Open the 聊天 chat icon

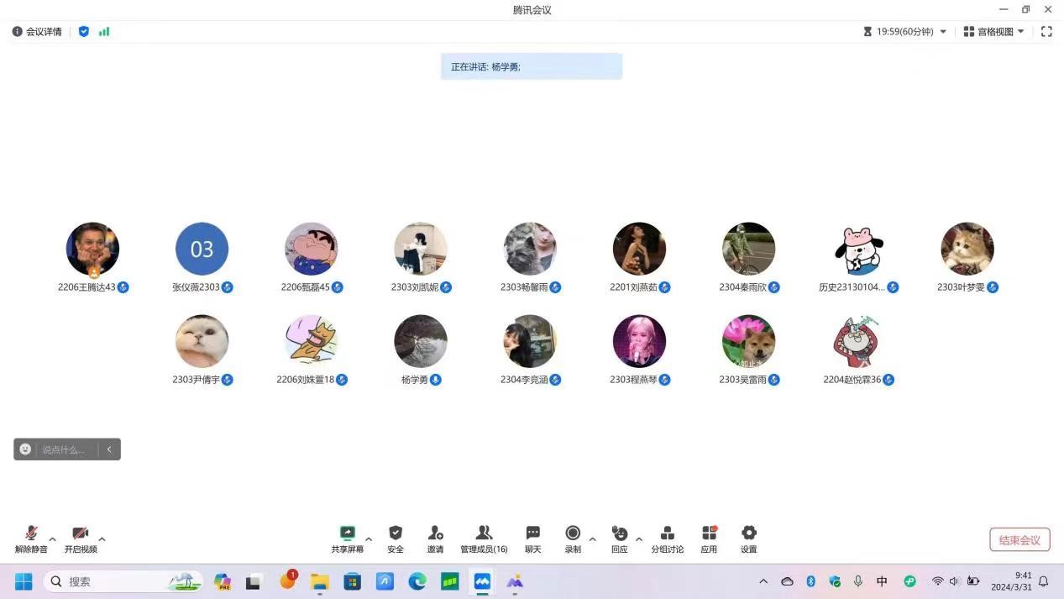(532, 533)
